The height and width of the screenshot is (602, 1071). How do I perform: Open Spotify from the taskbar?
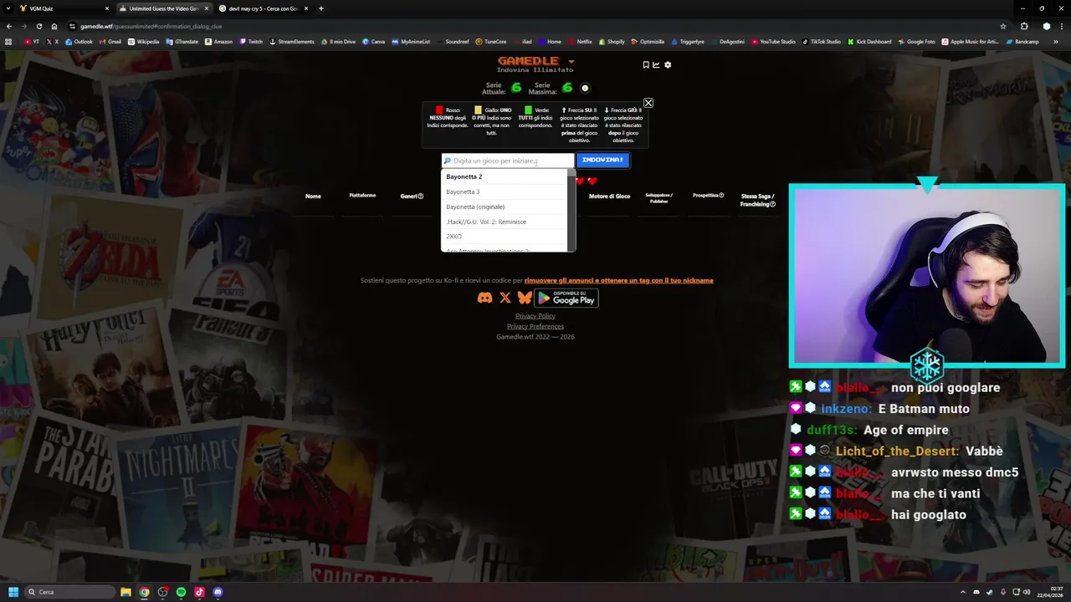pyautogui.click(x=181, y=592)
